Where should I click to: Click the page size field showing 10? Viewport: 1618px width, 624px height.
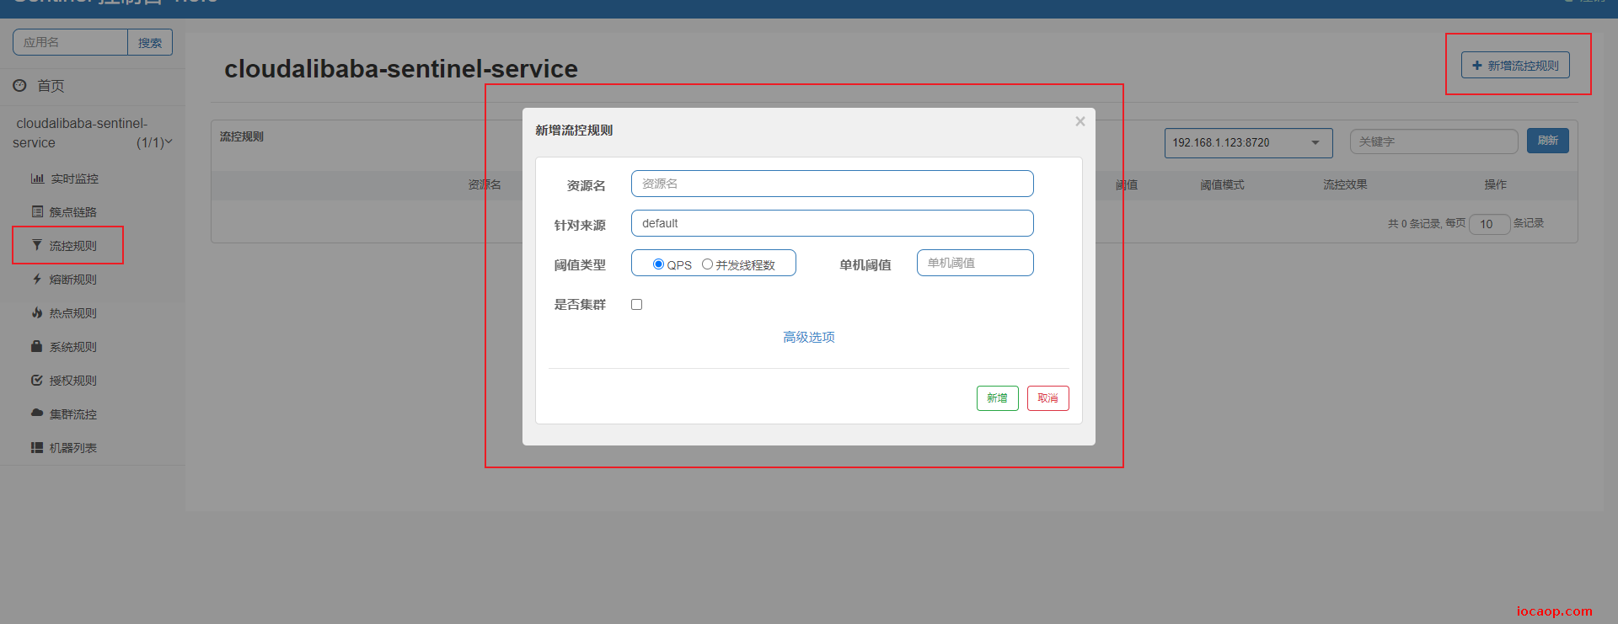pyautogui.click(x=1490, y=224)
